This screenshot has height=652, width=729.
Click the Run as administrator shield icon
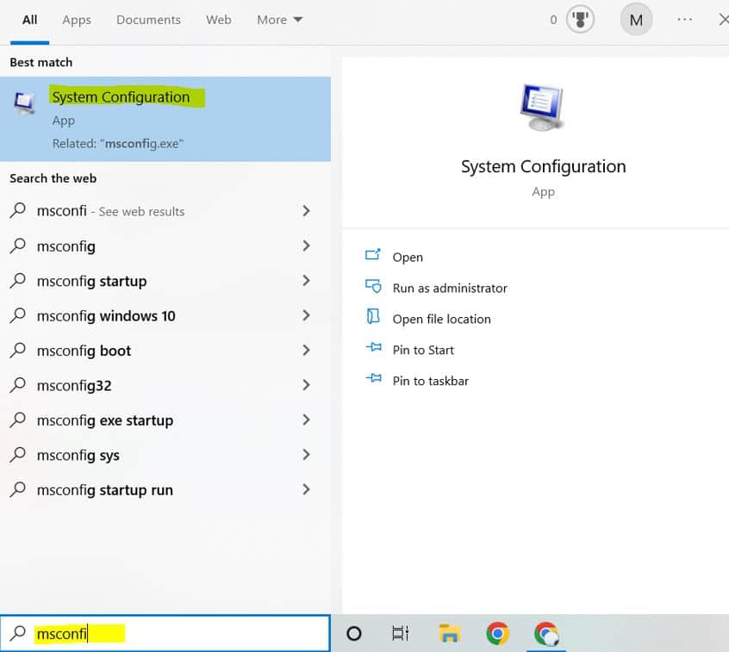(373, 285)
